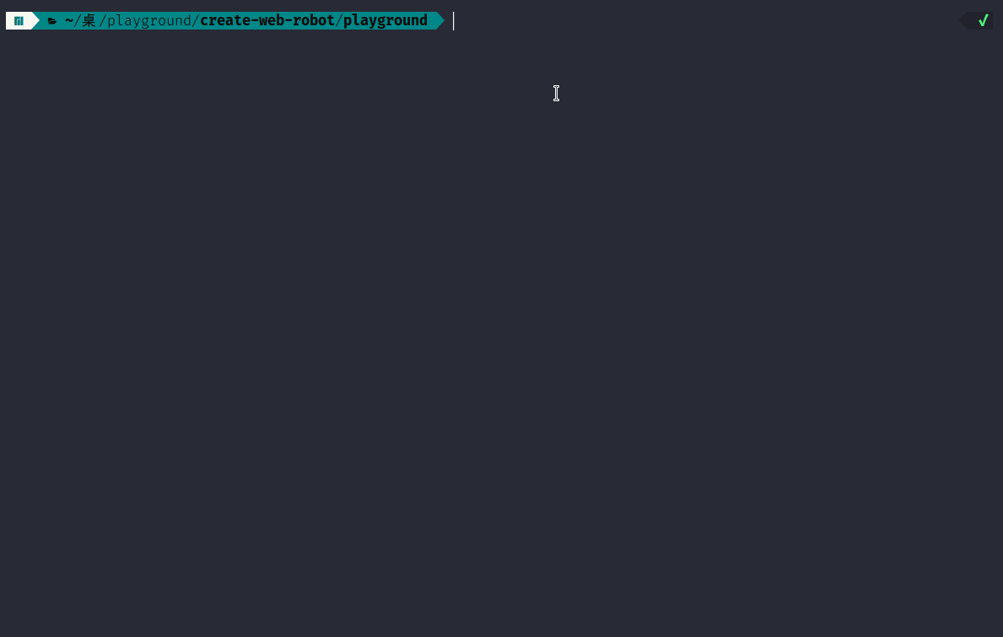Viewport: 1003px width, 637px height.
Task: Click the green checkmark status icon
Action: click(983, 20)
